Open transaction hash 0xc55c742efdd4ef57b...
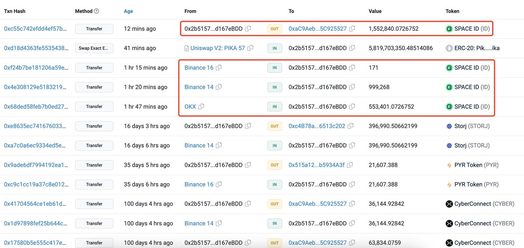 [x=35, y=29]
